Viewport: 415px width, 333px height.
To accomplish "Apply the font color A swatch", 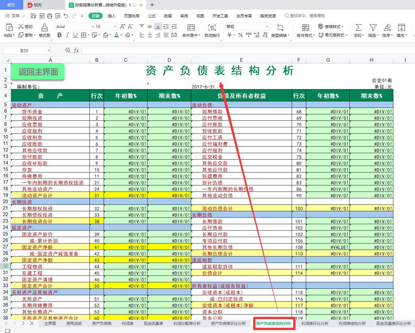I will (x=116, y=35).
